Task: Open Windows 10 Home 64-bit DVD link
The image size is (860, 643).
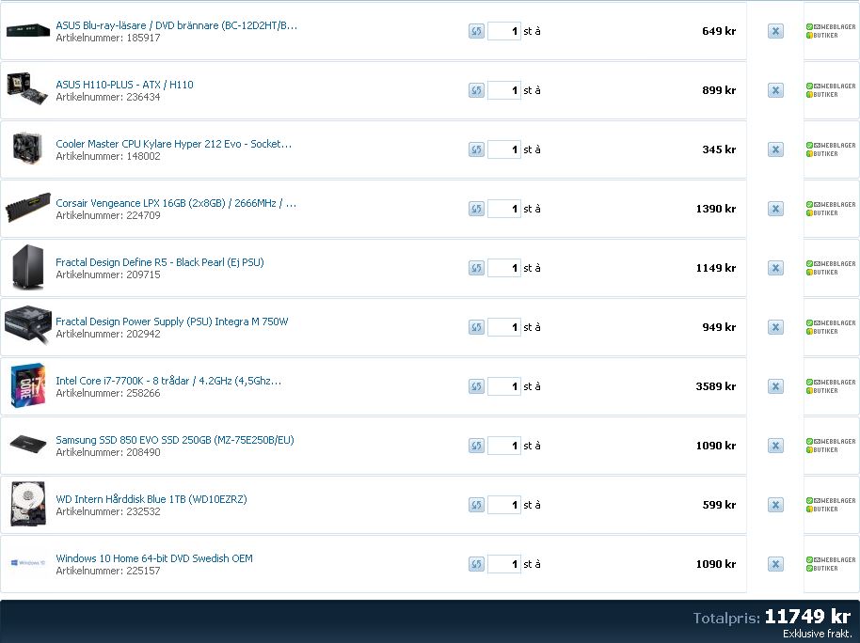Action: click(154, 558)
